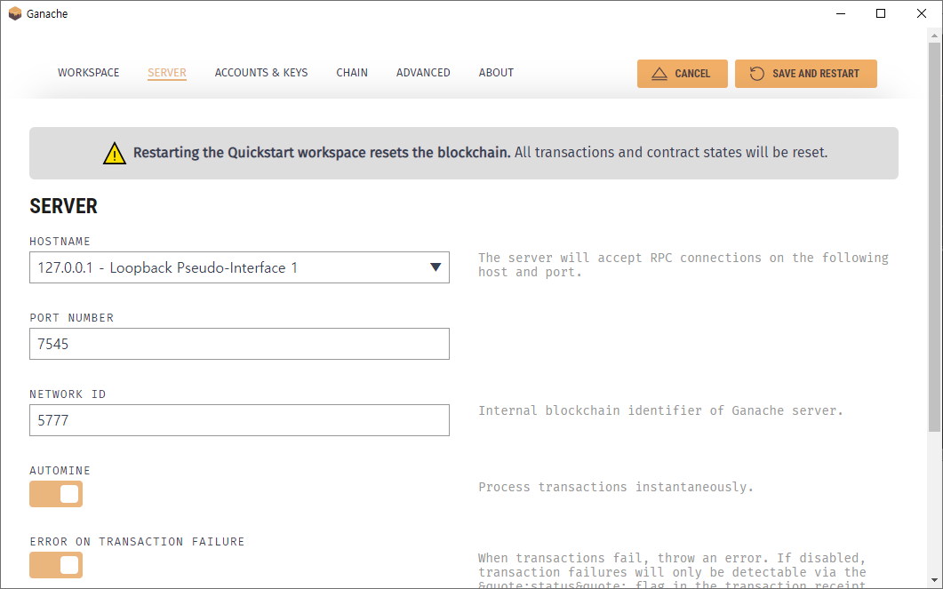Open the Workspace settings tab
The image size is (943, 589).
pyautogui.click(x=88, y=73)
